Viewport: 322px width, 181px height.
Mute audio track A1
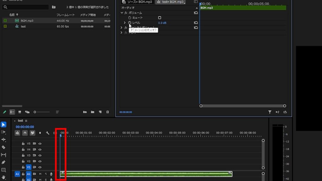tap(40, 174)
